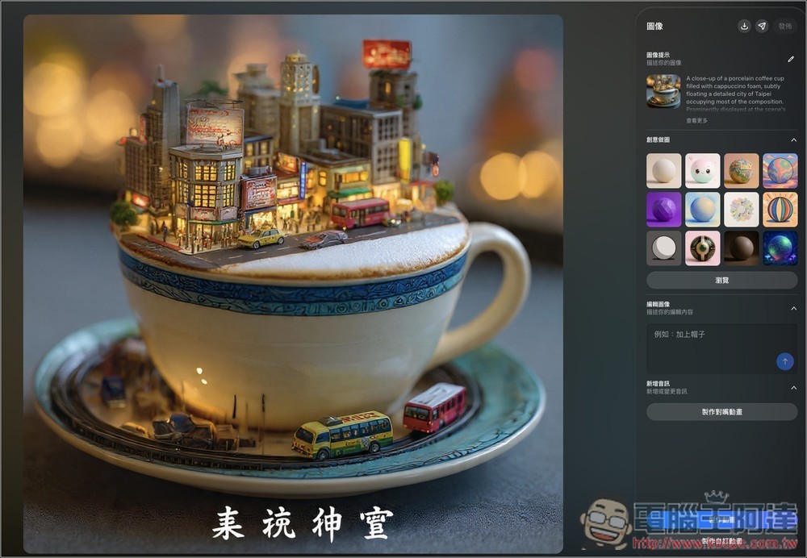Click the share paper-plane icon
The width and height of the screenshot is (807, 558).
pos(762,26)
